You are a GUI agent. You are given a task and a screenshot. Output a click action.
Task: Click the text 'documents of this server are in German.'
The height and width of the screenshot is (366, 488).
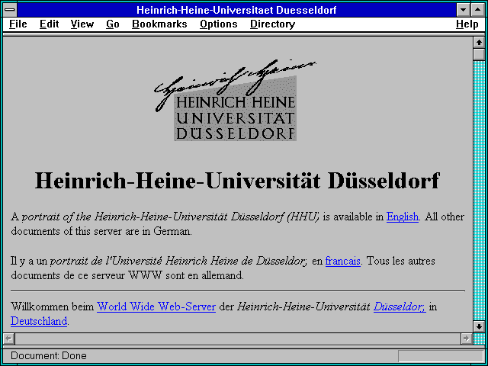tap(101, 232)
